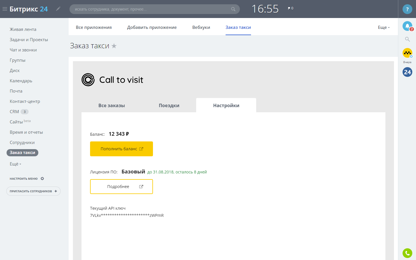Open the Поездки tab
416x260 pixels.
169,105
